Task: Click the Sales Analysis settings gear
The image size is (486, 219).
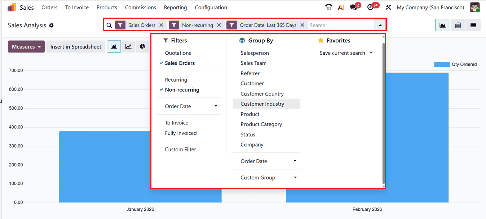Action: tap(51, 25)
